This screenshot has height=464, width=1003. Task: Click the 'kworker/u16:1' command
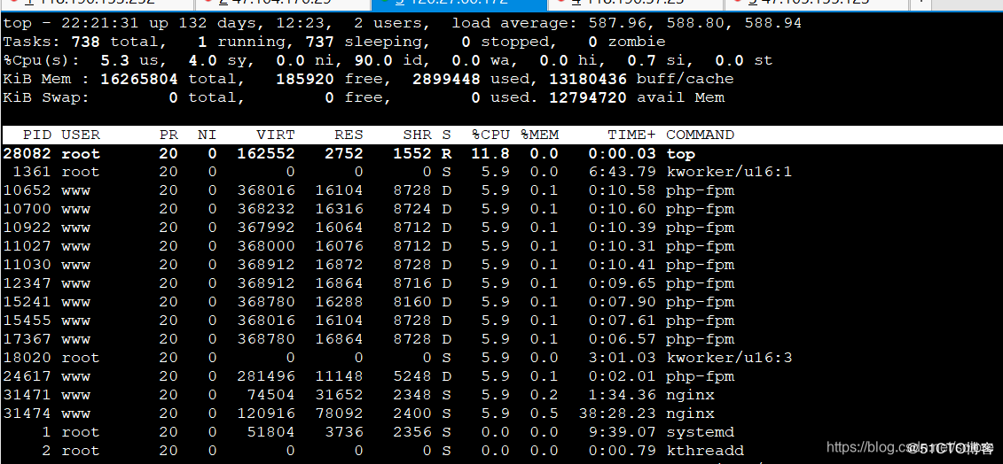729,172
